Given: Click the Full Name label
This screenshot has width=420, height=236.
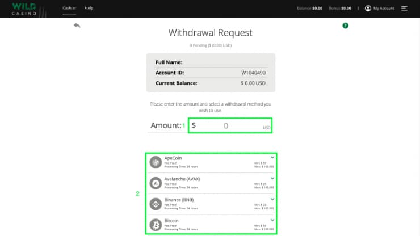Looking at the screenshot, I should pos(169,62).
